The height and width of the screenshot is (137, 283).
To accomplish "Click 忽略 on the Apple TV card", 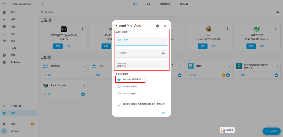I will (69, 46).
